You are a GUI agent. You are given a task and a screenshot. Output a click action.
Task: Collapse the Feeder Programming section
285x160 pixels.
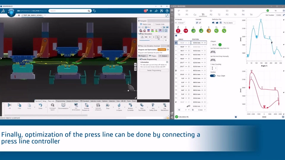click(139, 59)
